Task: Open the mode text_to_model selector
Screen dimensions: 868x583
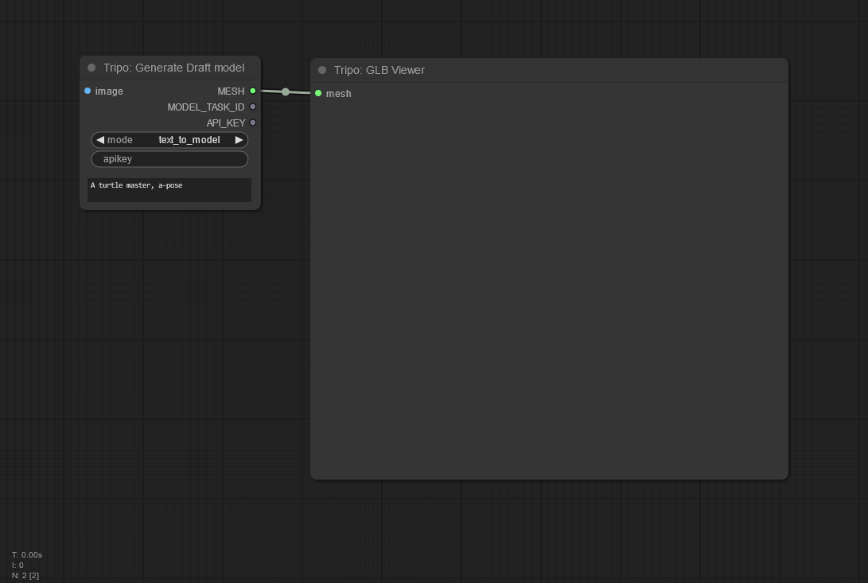Action: click(169, 140)
